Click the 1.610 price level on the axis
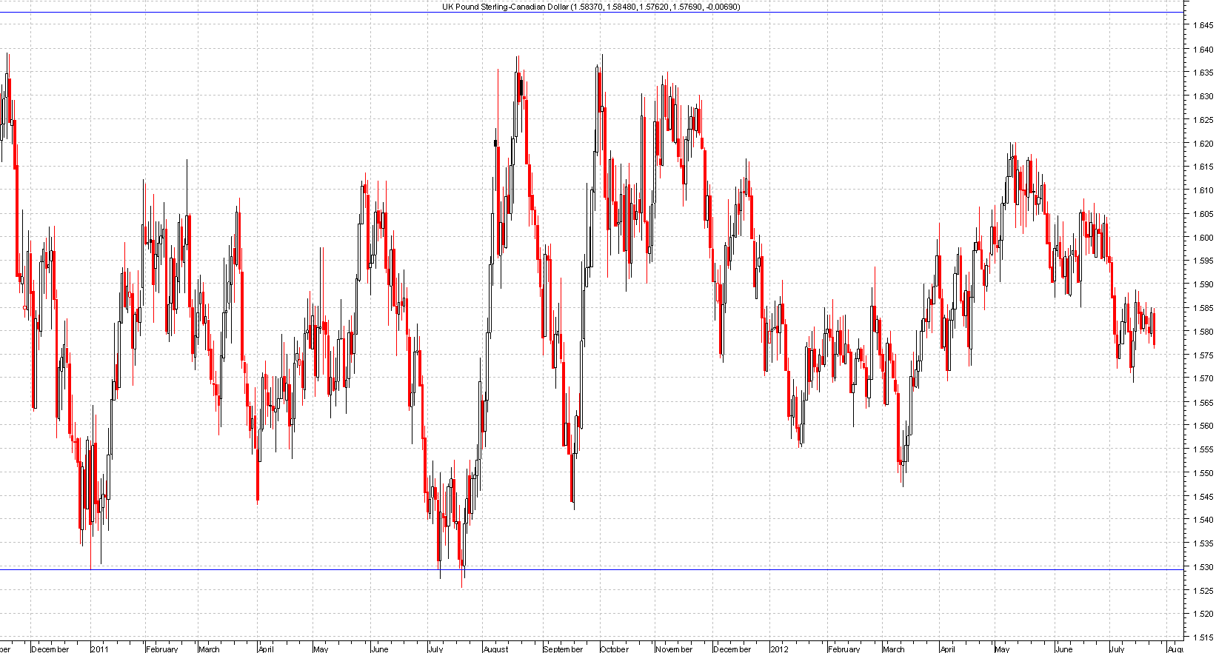1216x653 pixels. tap(1203, 190)
